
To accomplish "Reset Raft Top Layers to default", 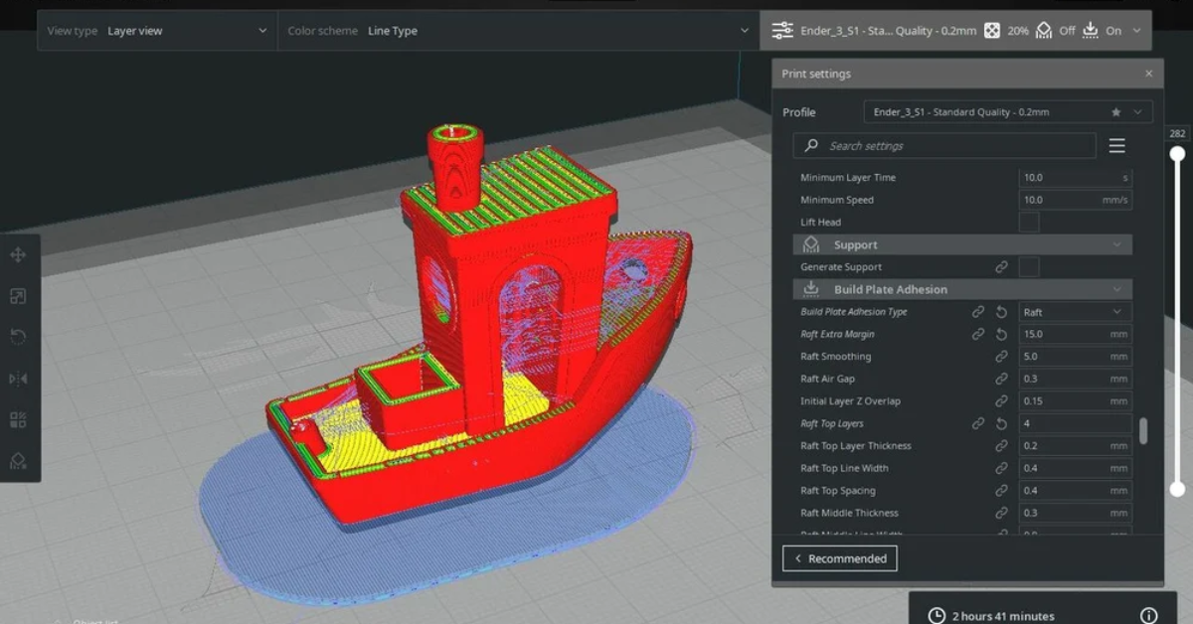I will (1002, 423).
